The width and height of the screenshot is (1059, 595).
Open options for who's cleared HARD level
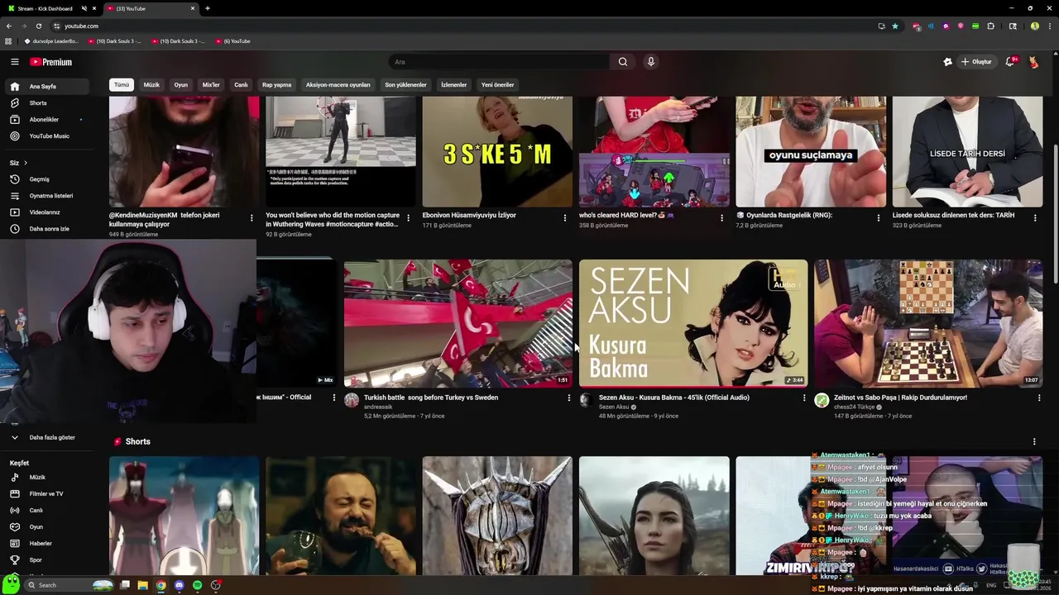pos(721,218)
